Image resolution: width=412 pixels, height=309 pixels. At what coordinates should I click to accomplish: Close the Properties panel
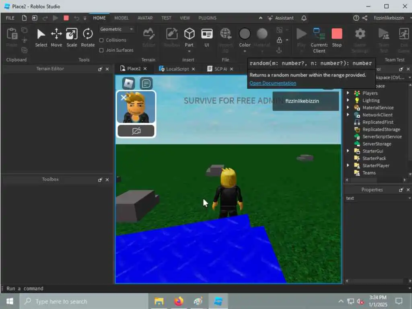click(x=408, y=190)
